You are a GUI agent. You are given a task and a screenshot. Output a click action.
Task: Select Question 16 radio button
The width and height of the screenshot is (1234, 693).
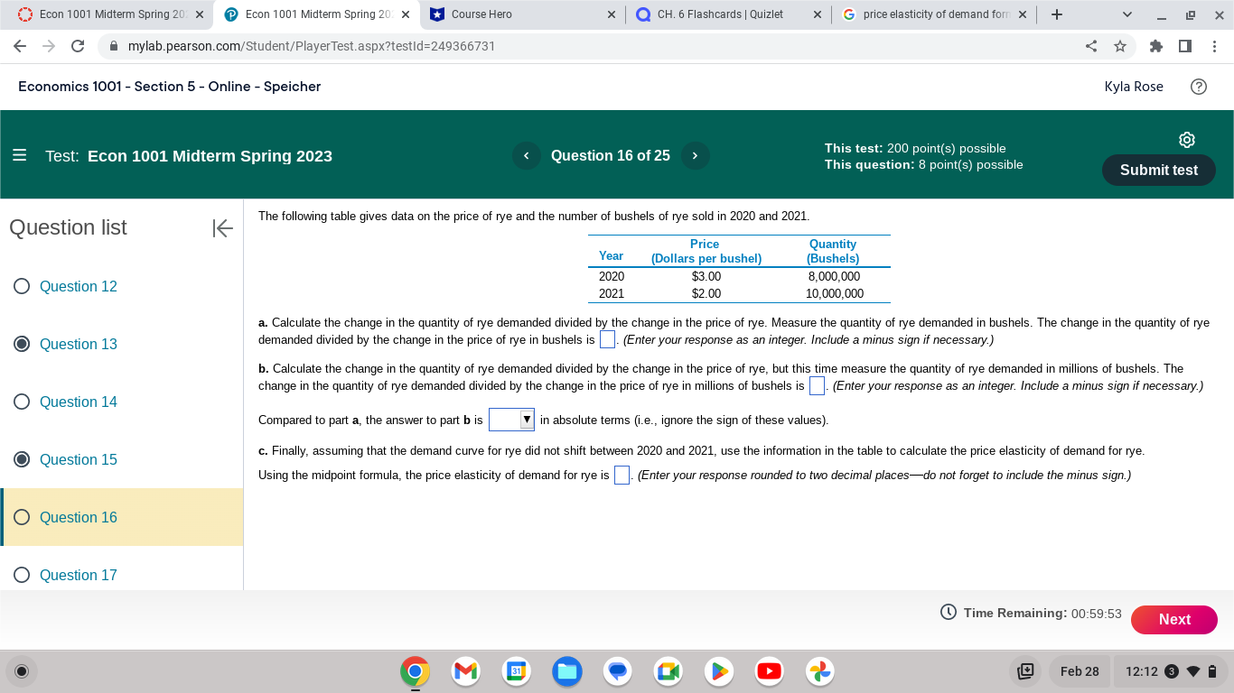pyautogui.click(x=23, y=517)
